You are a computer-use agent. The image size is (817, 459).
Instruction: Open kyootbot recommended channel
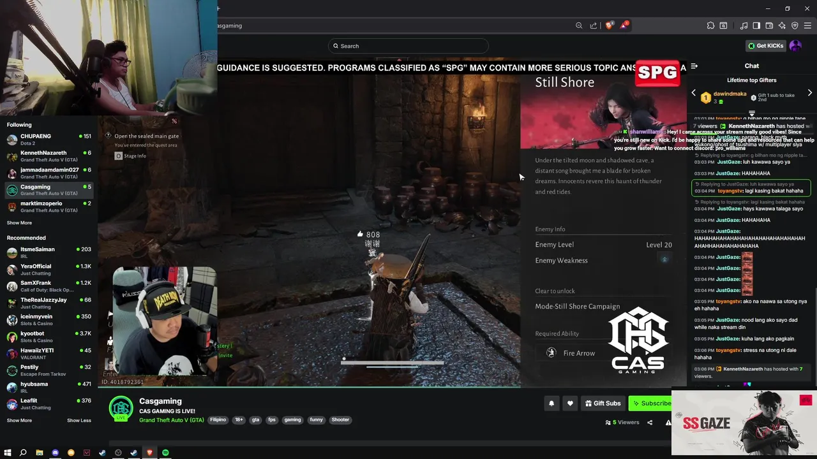[x=49, y=337]
